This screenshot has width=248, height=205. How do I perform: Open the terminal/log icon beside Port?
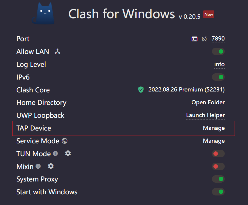(x=195, y=39)
